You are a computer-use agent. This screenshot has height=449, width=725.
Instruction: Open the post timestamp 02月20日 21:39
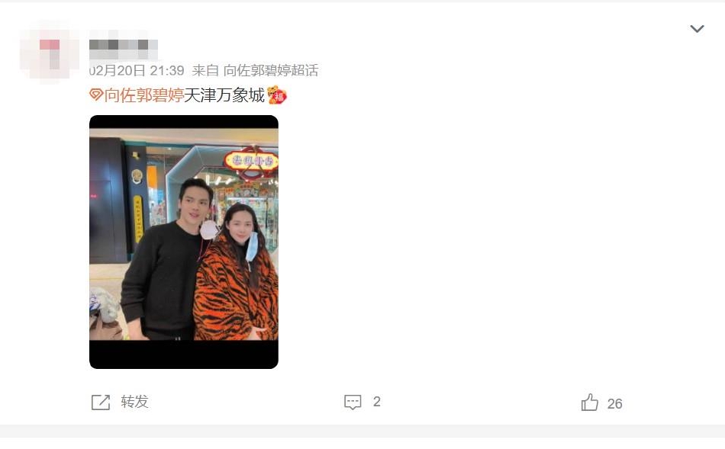(x=137, y=71)
